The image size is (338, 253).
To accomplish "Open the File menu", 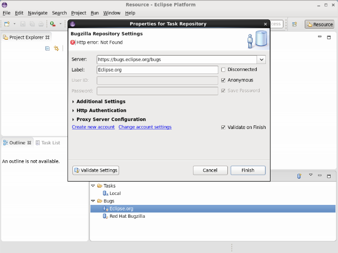I will click(6, 13).
